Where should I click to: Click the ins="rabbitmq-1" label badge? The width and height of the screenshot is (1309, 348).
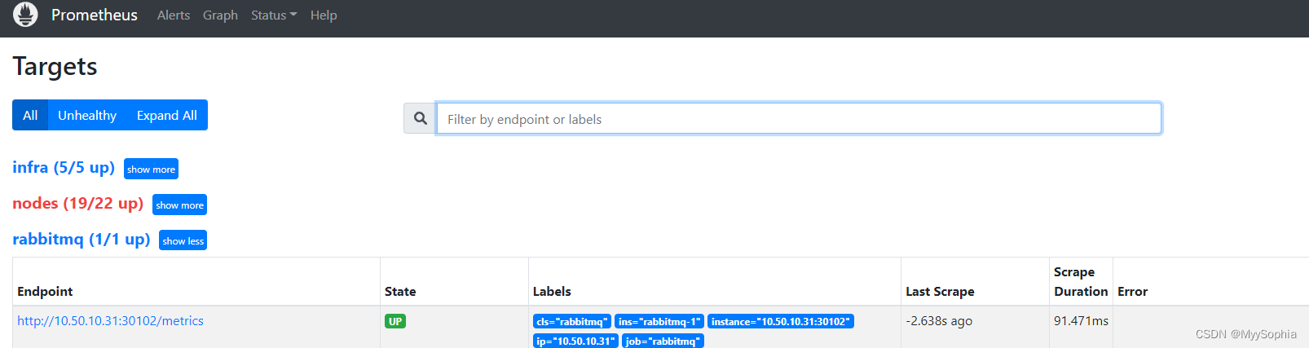(659, 321)
